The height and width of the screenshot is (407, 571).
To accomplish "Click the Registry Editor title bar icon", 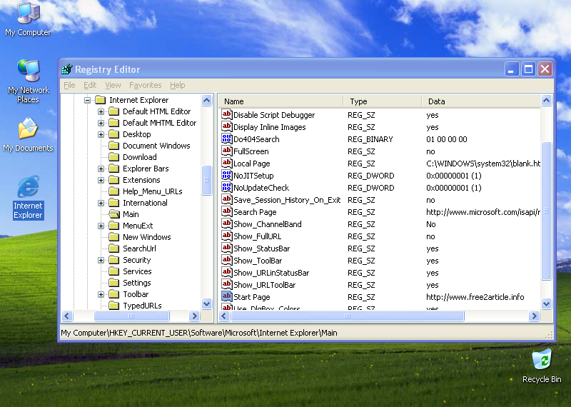I will 67,69.
